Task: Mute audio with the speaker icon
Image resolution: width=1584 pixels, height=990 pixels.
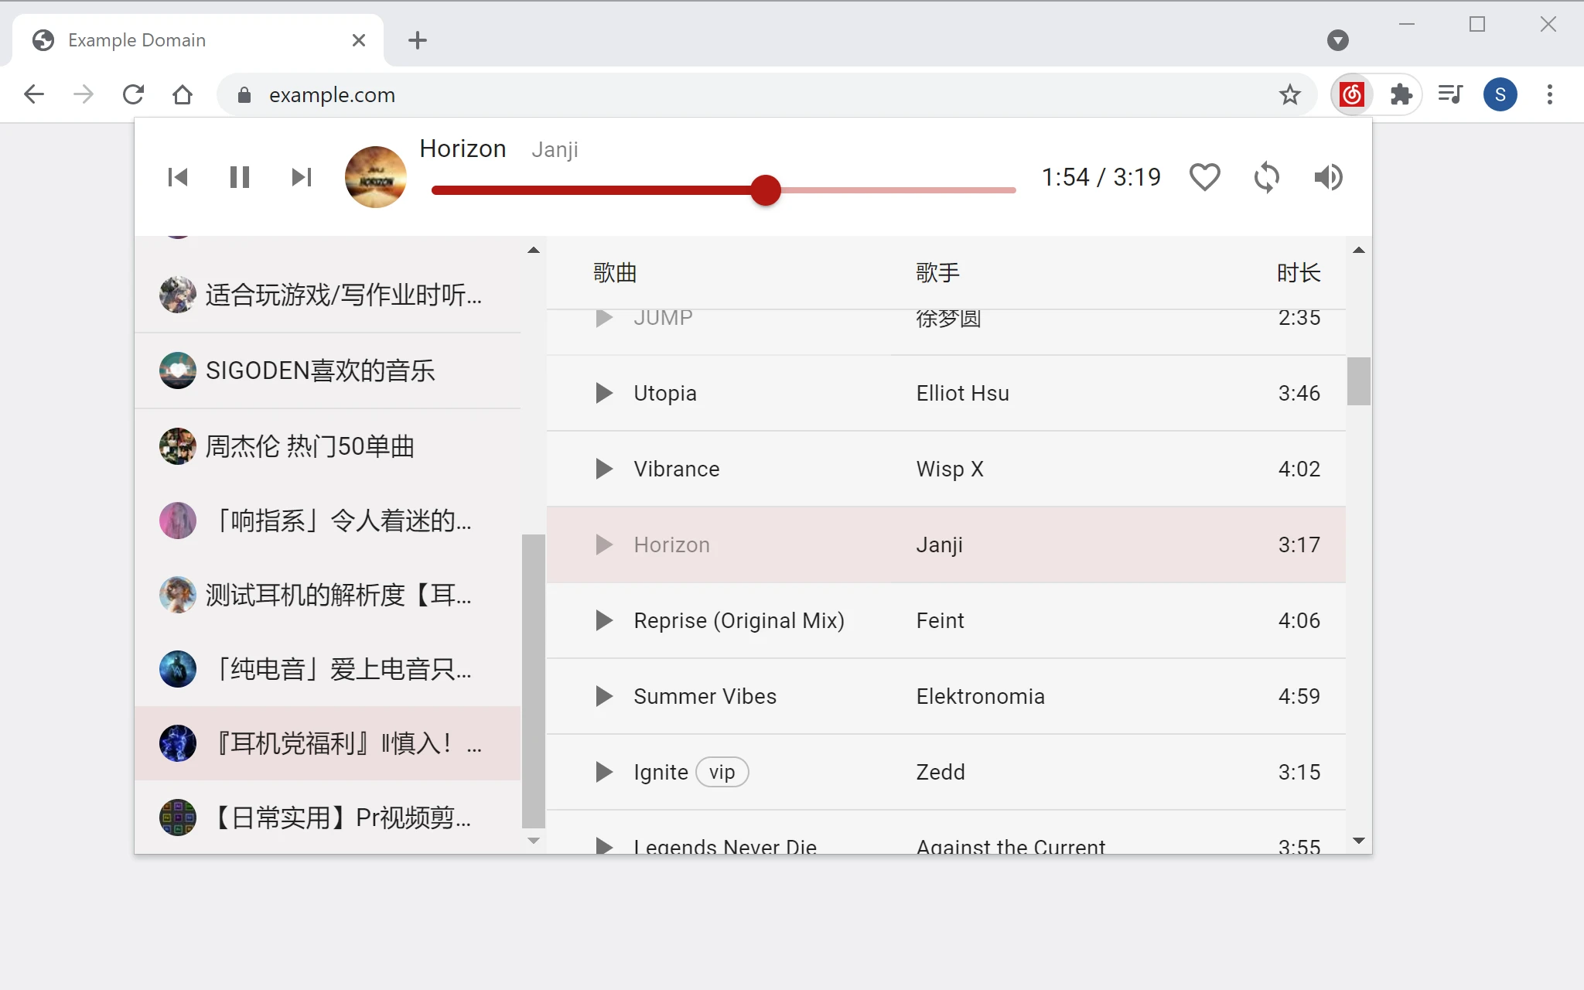Action: pos(1328,177)
